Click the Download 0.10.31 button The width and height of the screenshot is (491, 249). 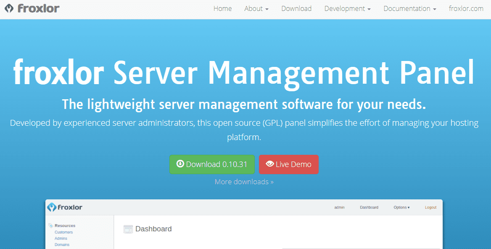tap(212, 164)
